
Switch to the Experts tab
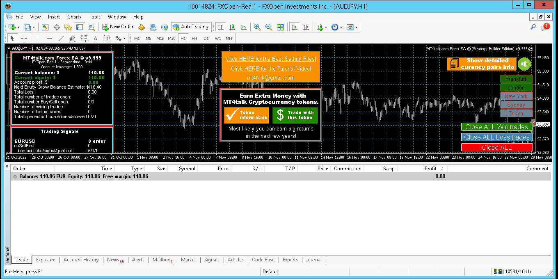tap(290, 260)
